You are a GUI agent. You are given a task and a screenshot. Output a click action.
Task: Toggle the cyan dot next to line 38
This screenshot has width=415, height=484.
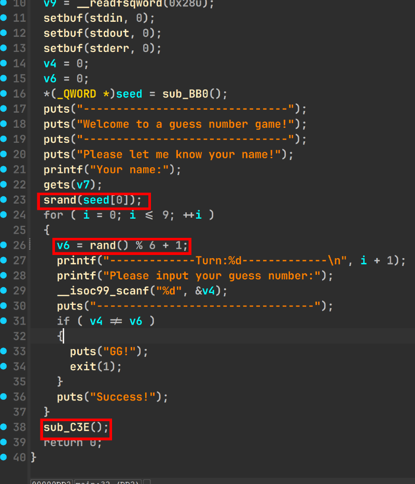coord(4,427)
